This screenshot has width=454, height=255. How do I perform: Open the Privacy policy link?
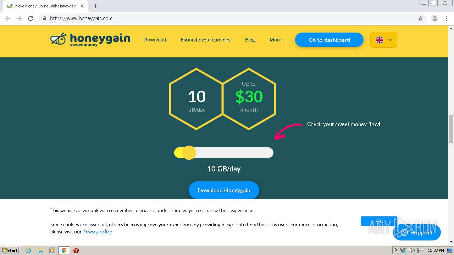(98, 232)
